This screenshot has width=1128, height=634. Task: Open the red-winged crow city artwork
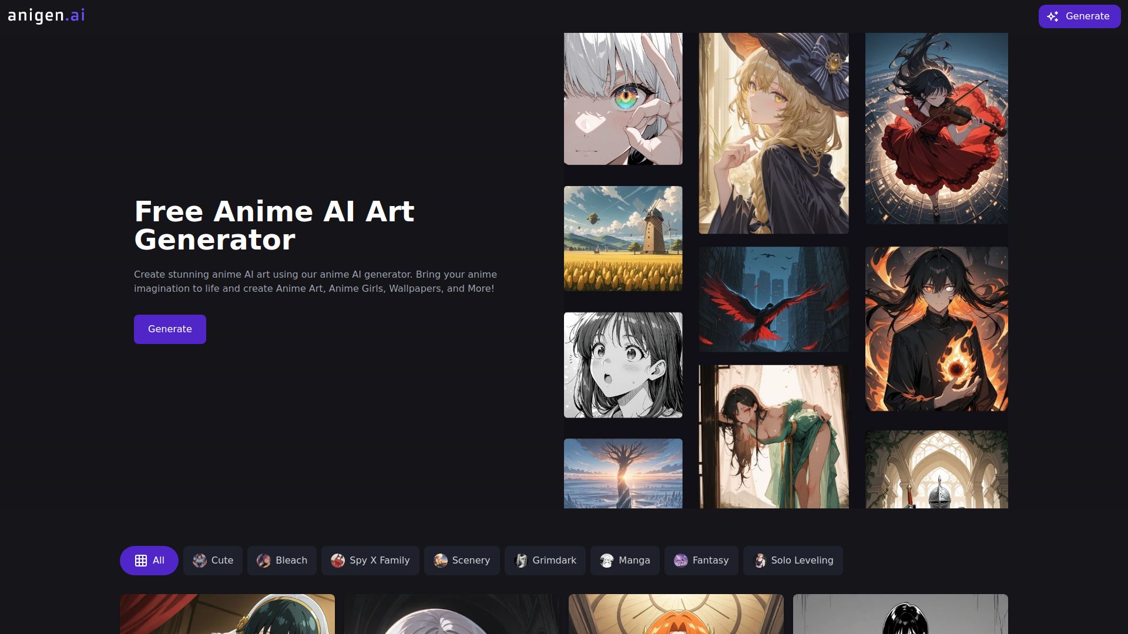[773, 299]
